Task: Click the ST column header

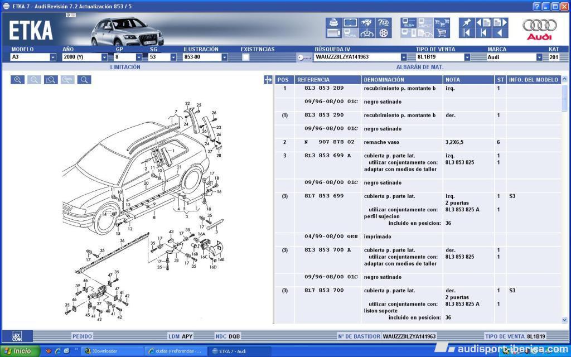Action: pyautogui.click(x=500, y=80)
